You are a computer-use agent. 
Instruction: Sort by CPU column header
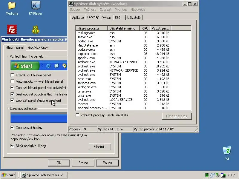point(145,28)
